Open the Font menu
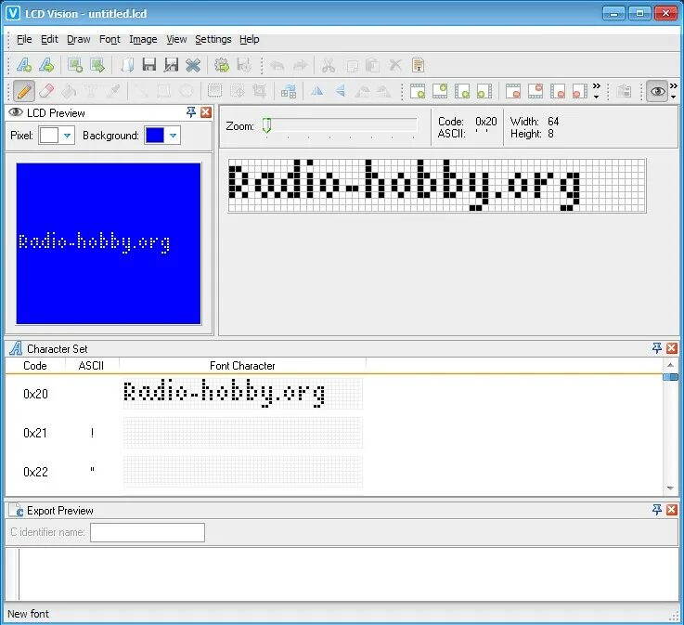 pyautogui.click(x=110, y=39)
